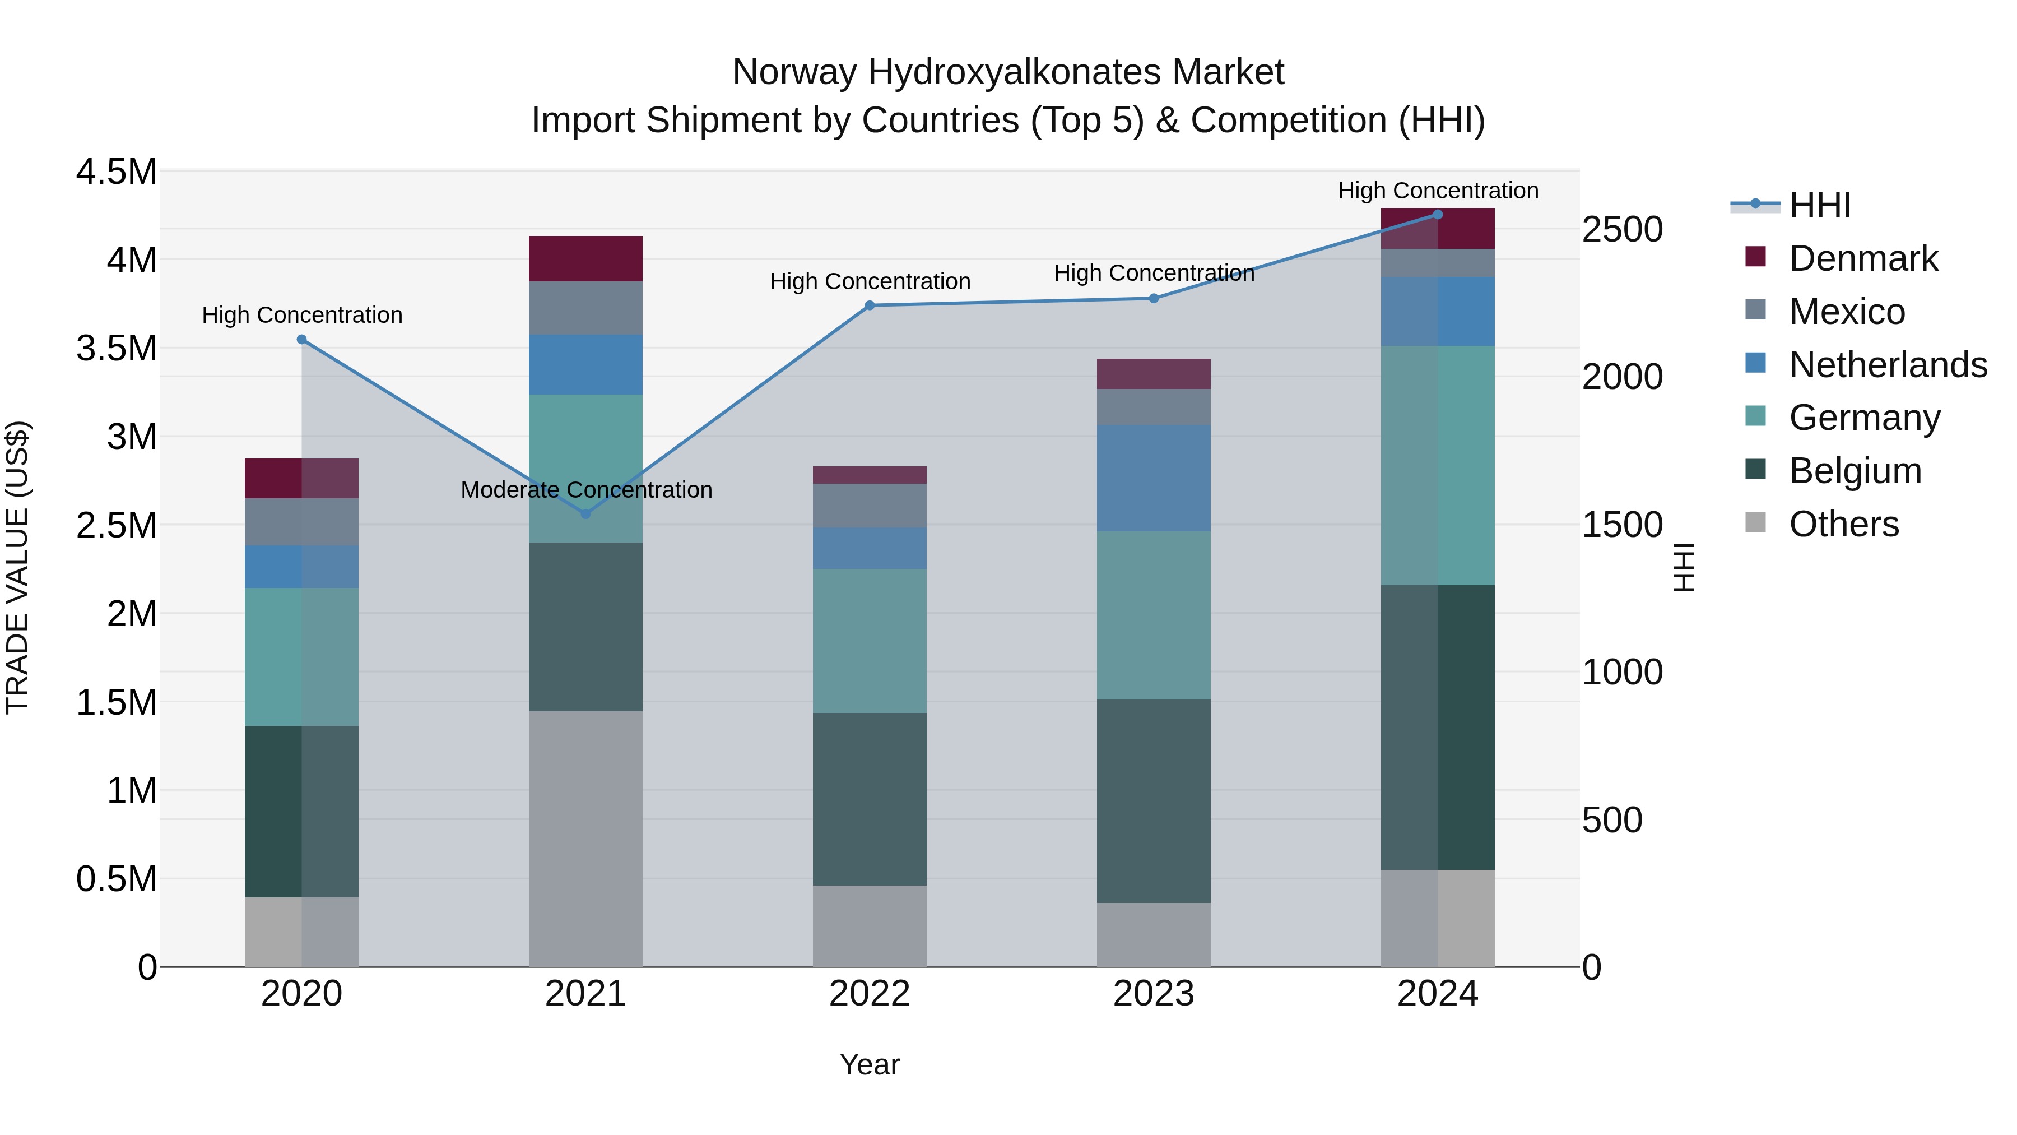Screen dimensions: 2017x1135
Task: Select the 2022 Mexico bar segment
Action: (x=869, y=506)
